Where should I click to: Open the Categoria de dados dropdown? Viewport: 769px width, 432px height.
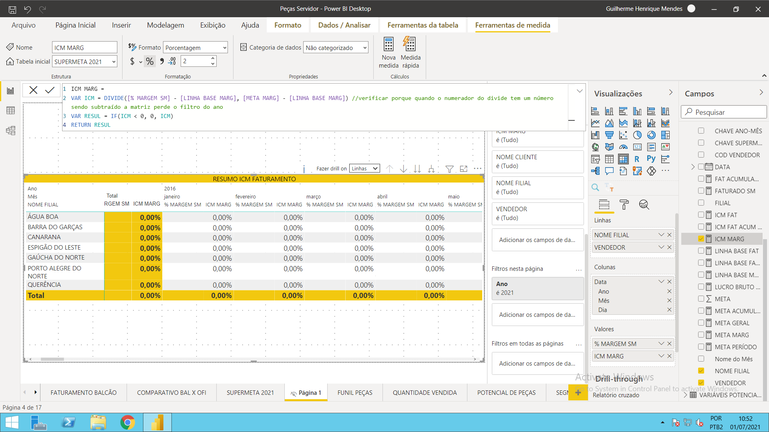[x=336, y=48]
